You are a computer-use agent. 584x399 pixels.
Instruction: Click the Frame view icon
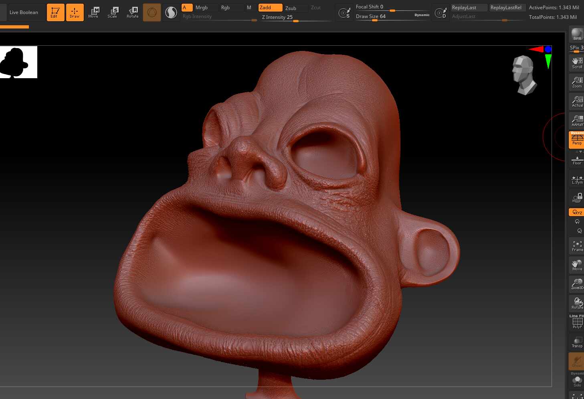(577, 246)
